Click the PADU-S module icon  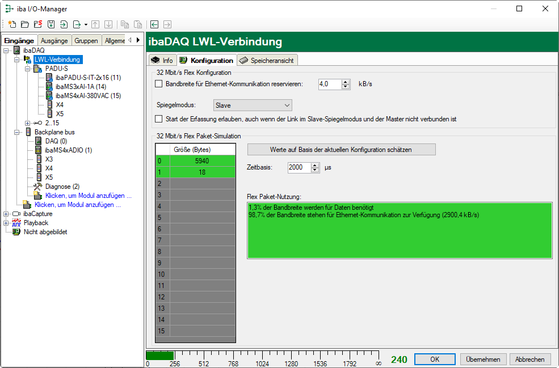tap(38, 69)
